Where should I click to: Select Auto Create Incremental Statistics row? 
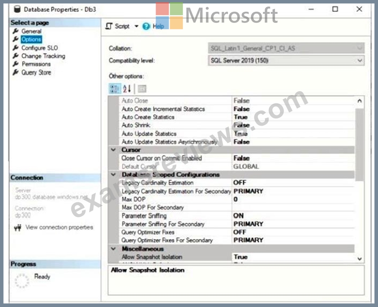[x=237, y=109]
